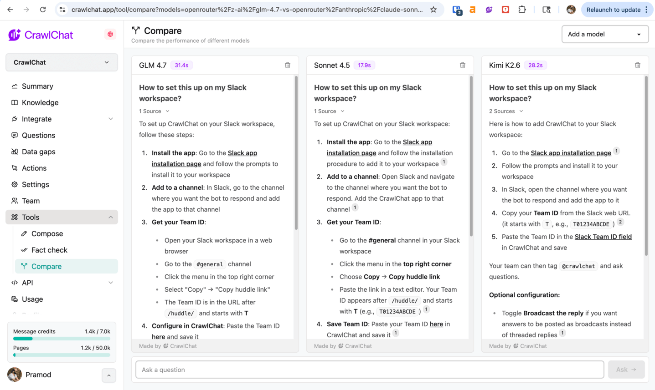Open Slack app installation page link in Sonnet 4.5
This screenshot has width=655, height=390.
click(x=379, y=147)
